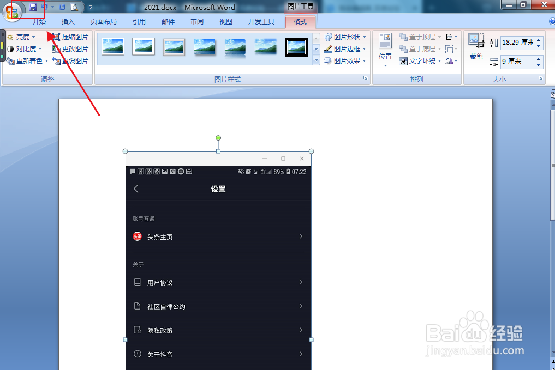
Task: Save the document using quick access toolbar
Action: pos(33,7)
